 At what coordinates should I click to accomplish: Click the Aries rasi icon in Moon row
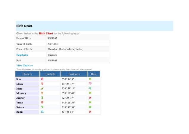coord(90,84)
